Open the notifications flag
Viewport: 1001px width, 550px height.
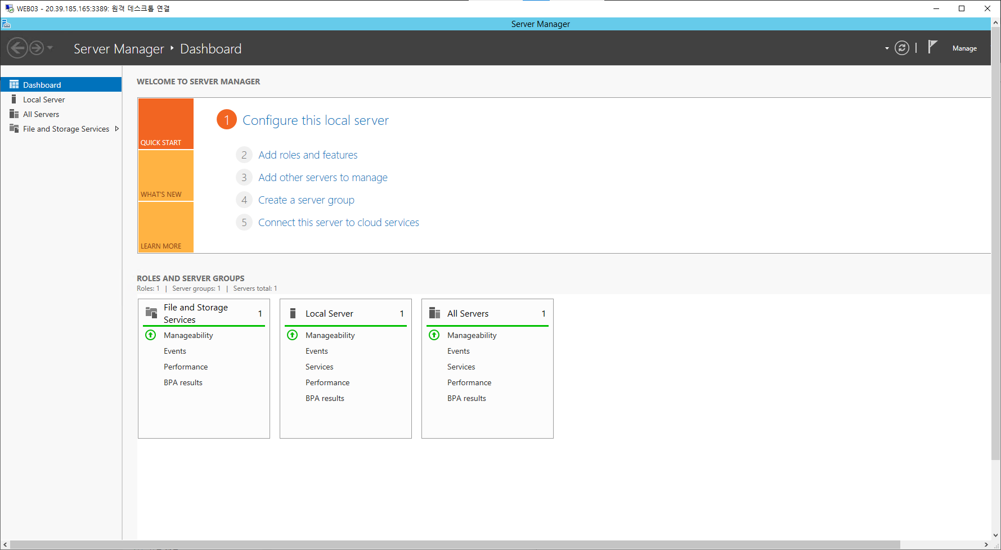point(932,47)
